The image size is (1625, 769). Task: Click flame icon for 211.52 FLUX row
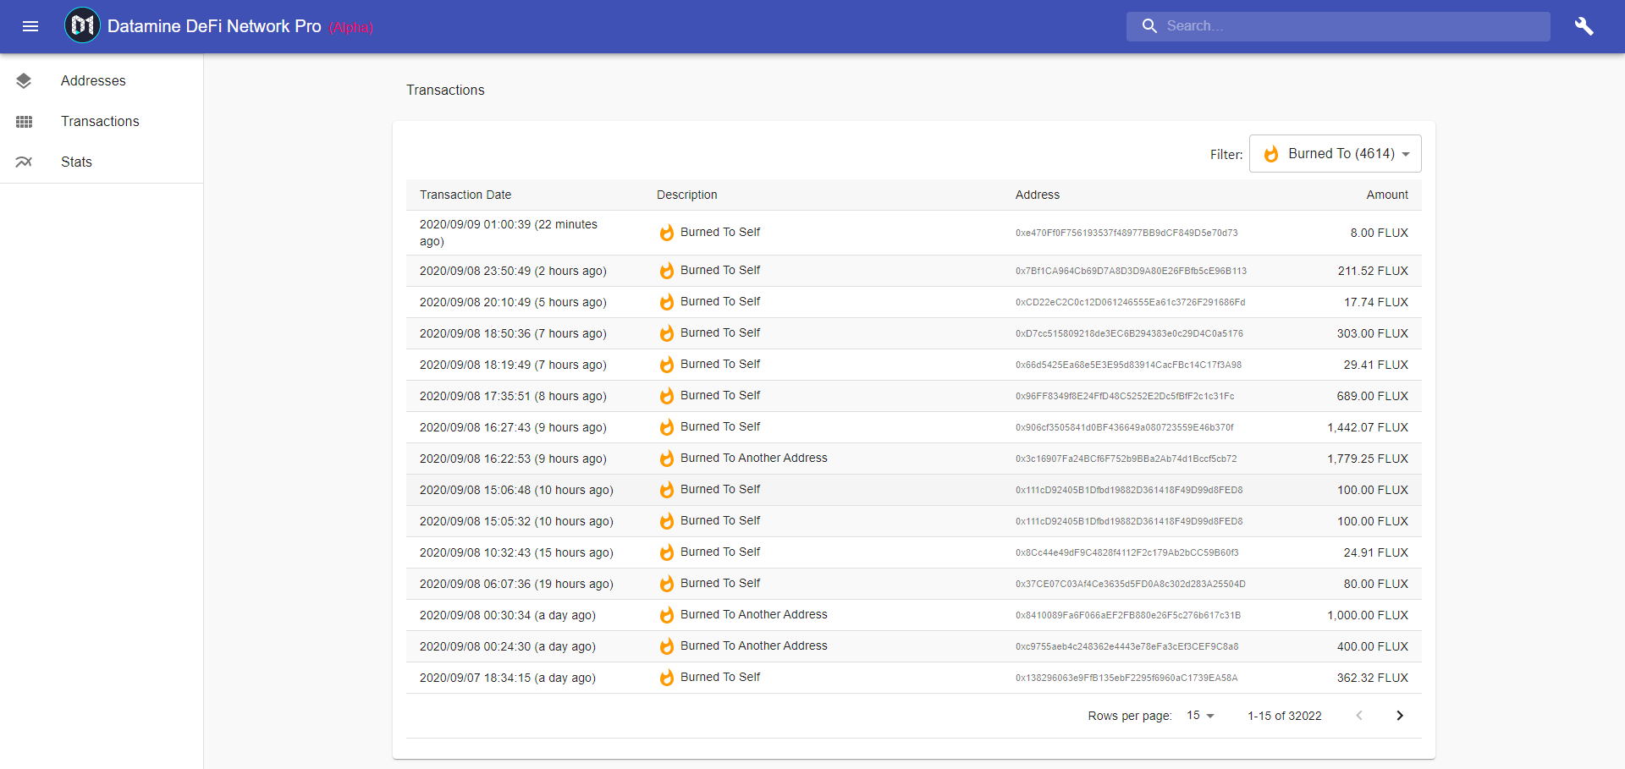click(x=667, y=270)
